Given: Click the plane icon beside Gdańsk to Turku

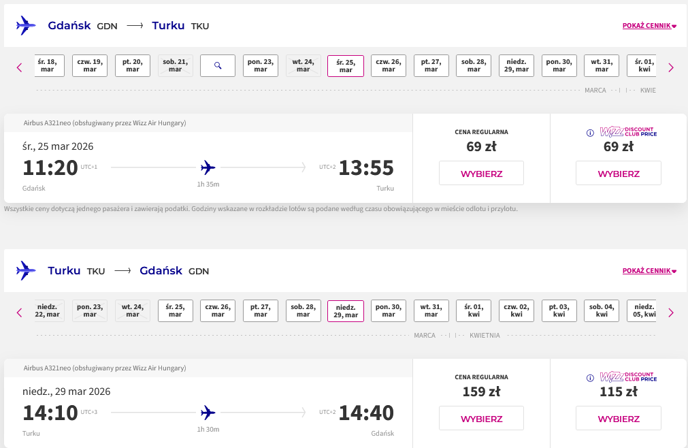Looking at the screenshot, I should pos(26,26).
